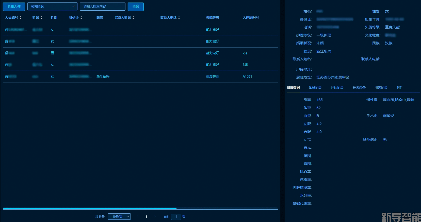The image size is (421, 222).
Task: Focus the 请输入搜索内容 search field
Action: tap(102, 7)
